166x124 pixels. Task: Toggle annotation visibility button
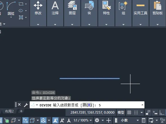(55, 120)
